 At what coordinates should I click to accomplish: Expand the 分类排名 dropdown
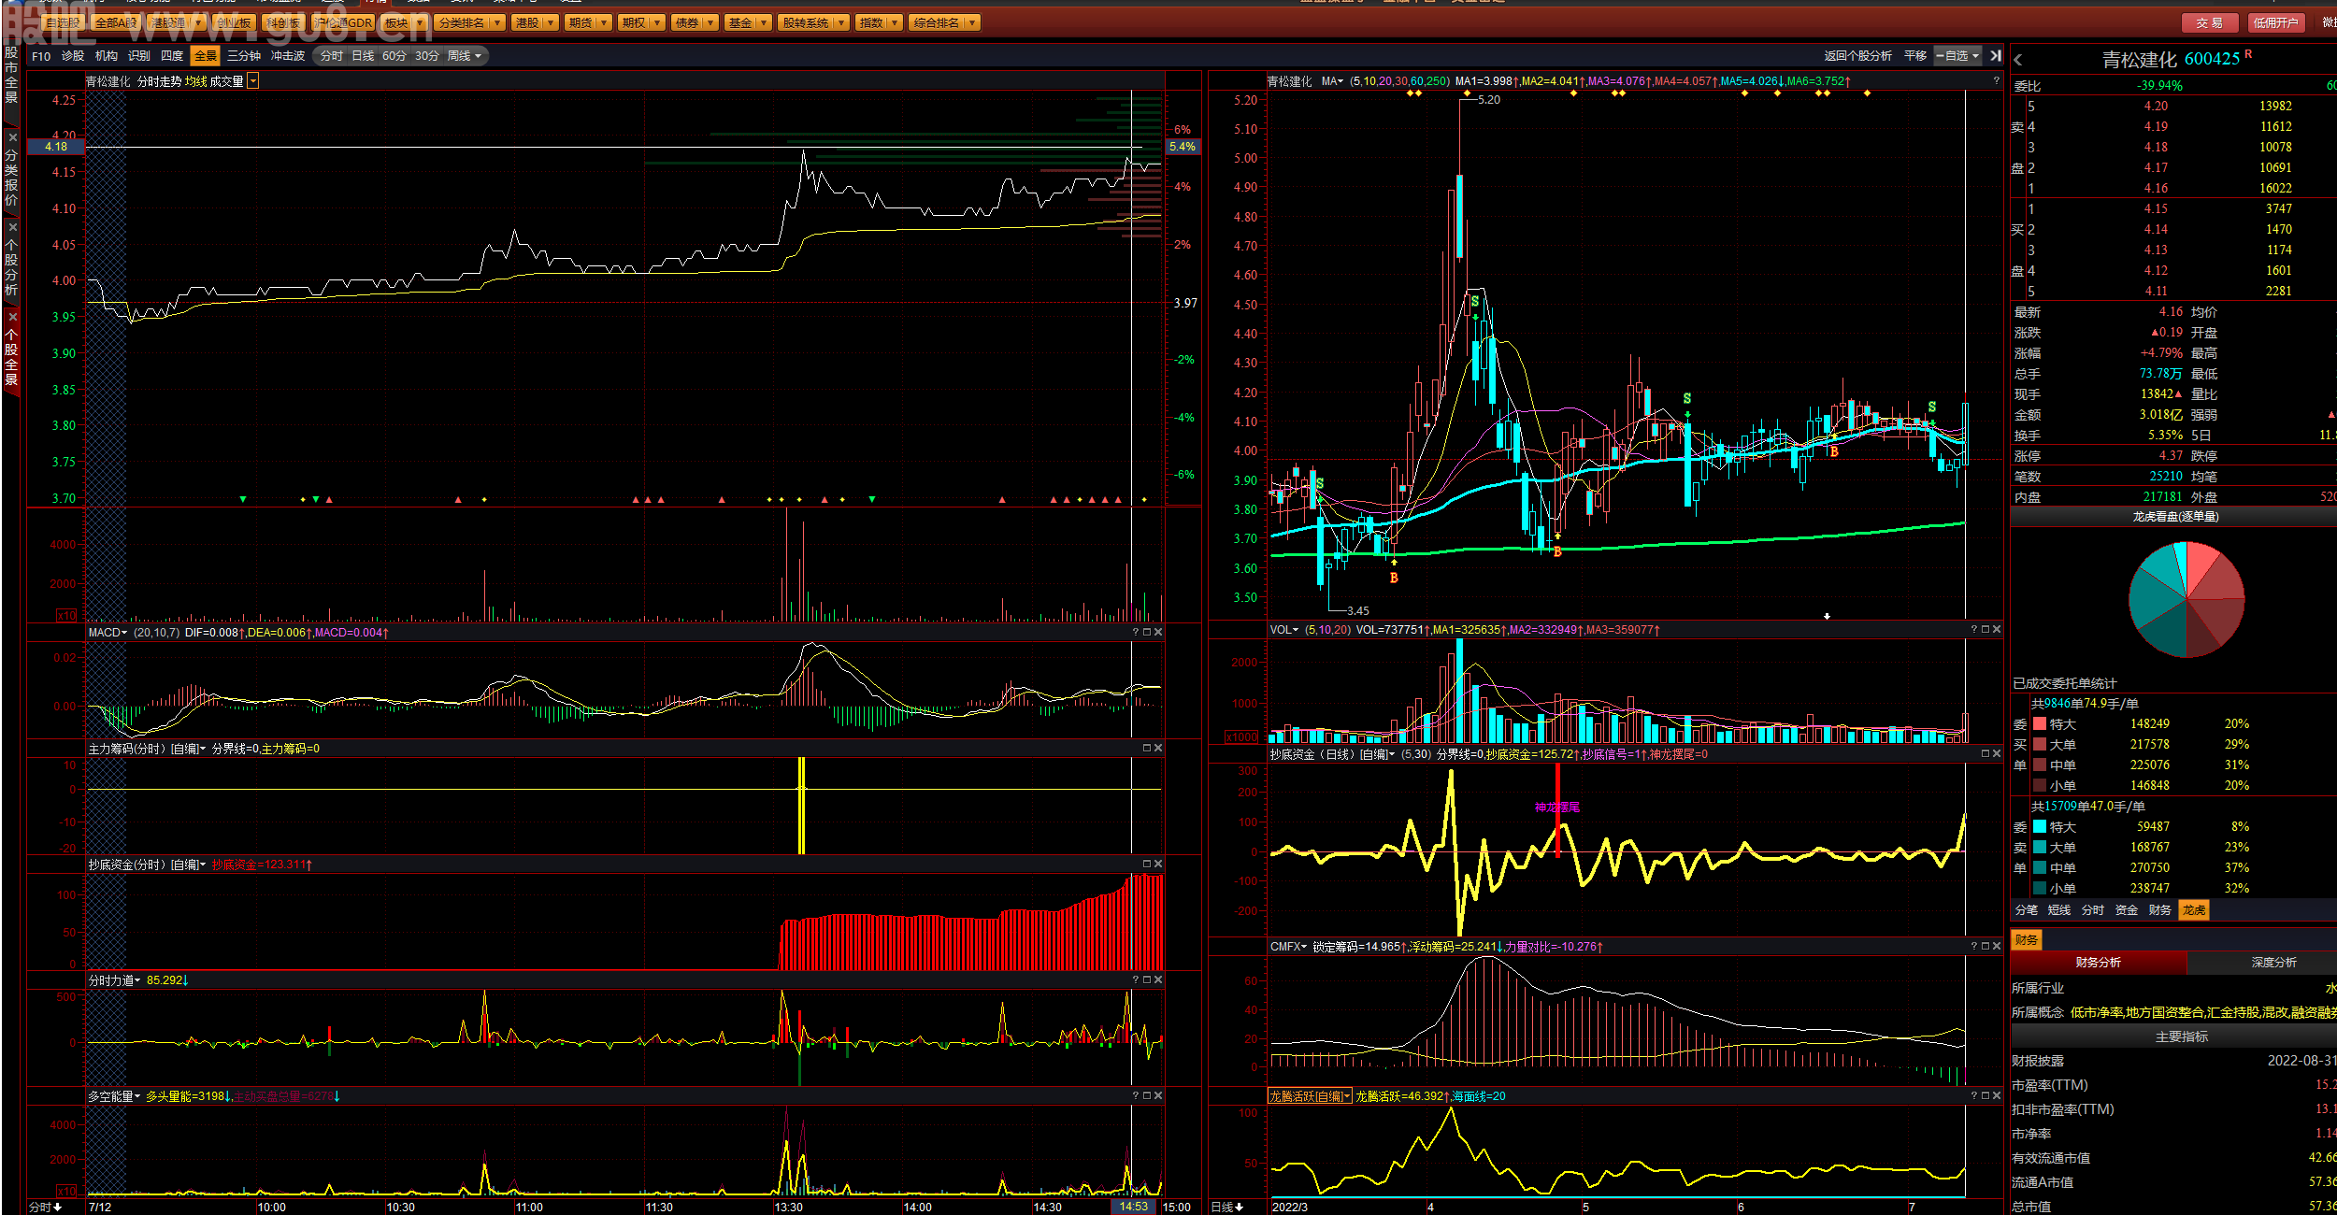pos(497,22)
